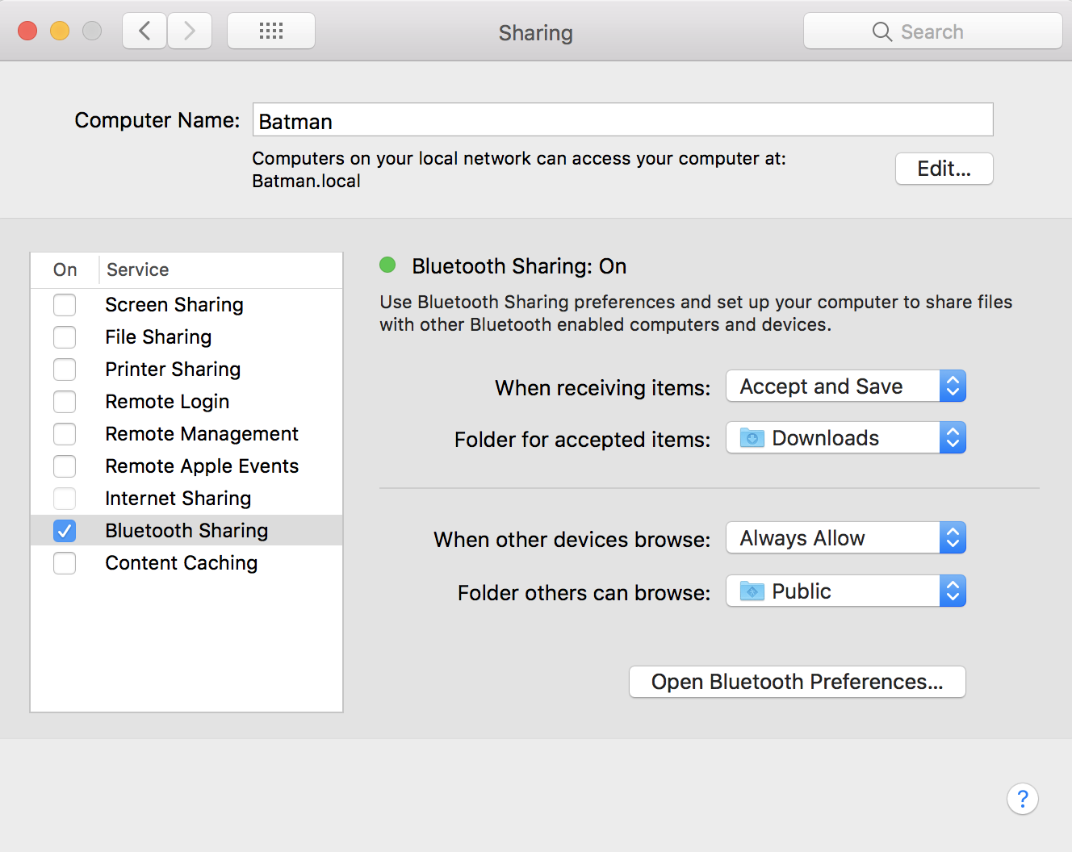Open the 'Accept and Save' receiving items dropdown
Viewport: 1072px width, 852px height.
coord(846,386)
